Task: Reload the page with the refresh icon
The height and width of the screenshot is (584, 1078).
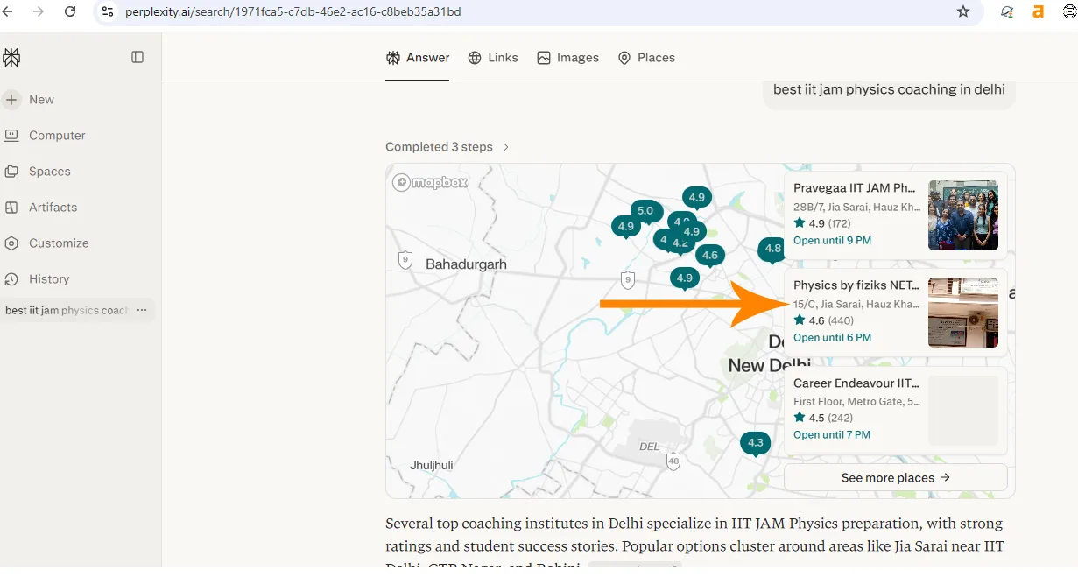Action: [70, 11]
